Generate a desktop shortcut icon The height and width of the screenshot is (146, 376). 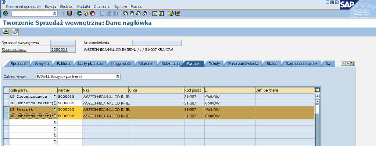pyautogui.click(x=161, y=14)
